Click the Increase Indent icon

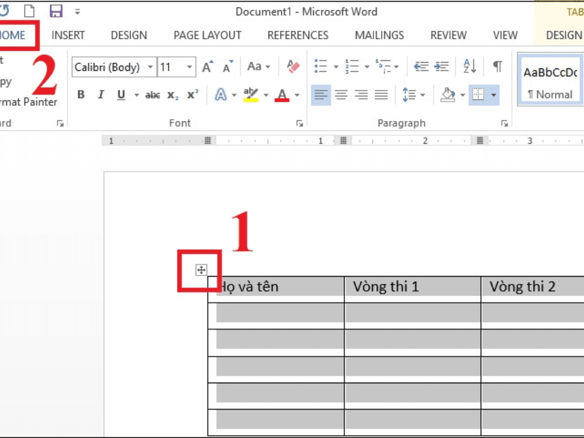[441, 67]
